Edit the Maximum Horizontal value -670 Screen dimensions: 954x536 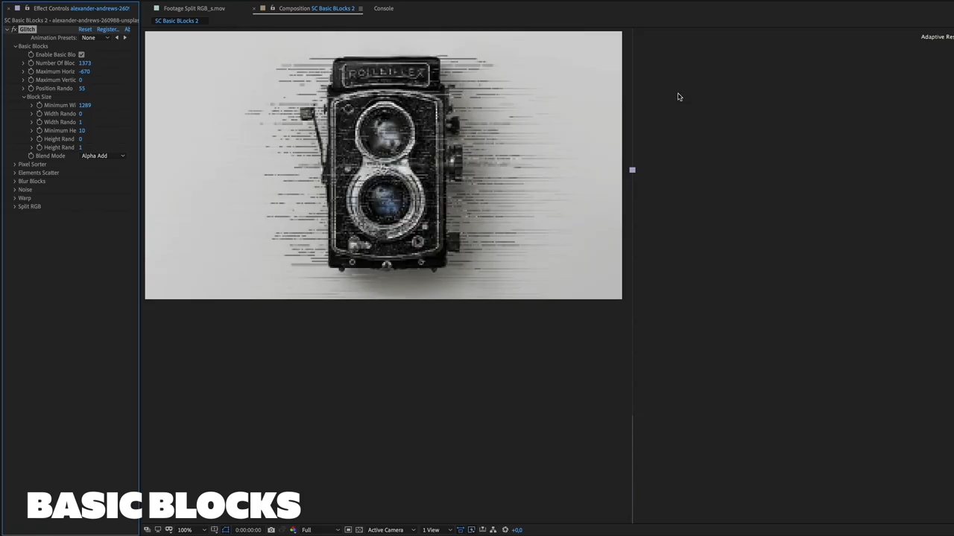click(84, 71)
